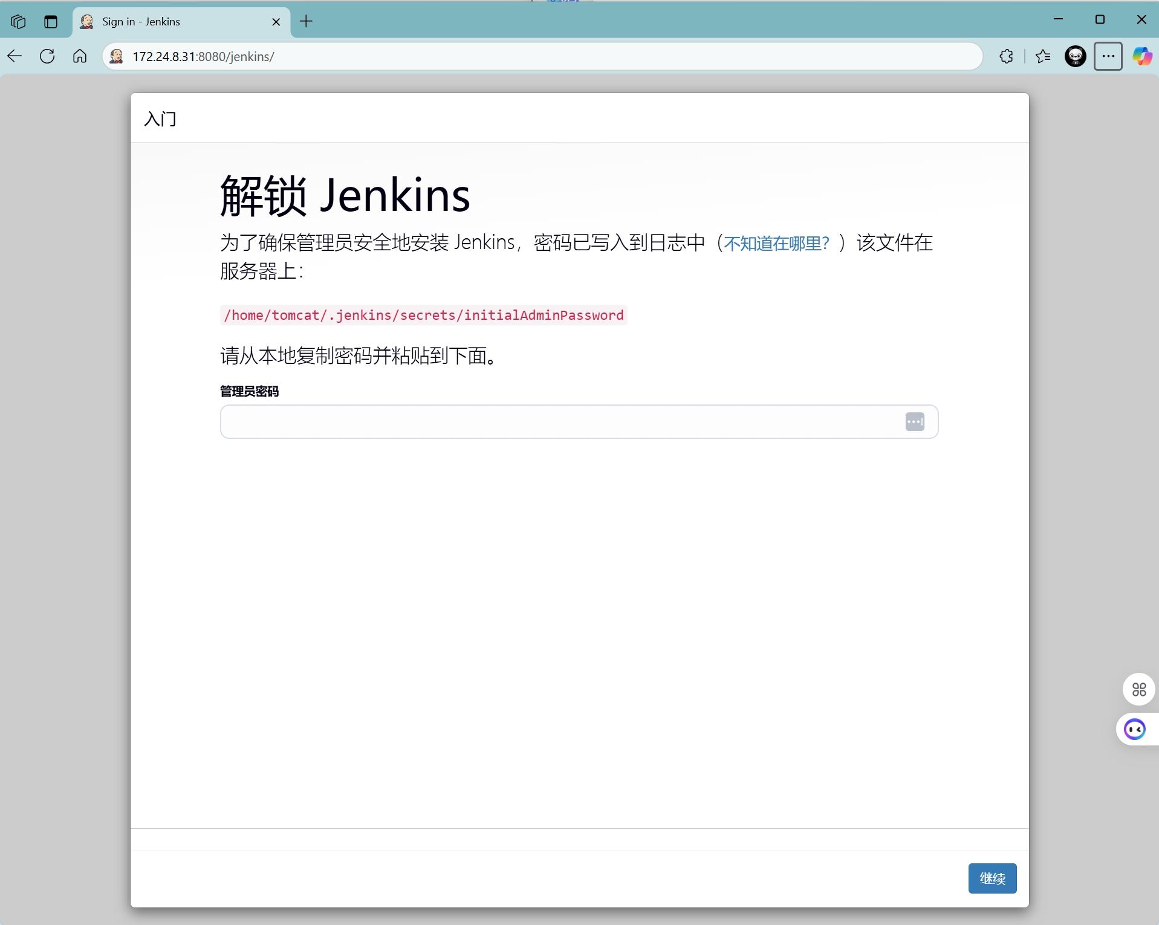
Task: Close the Sign in - Jenkins tab
Action: (276, 22)
